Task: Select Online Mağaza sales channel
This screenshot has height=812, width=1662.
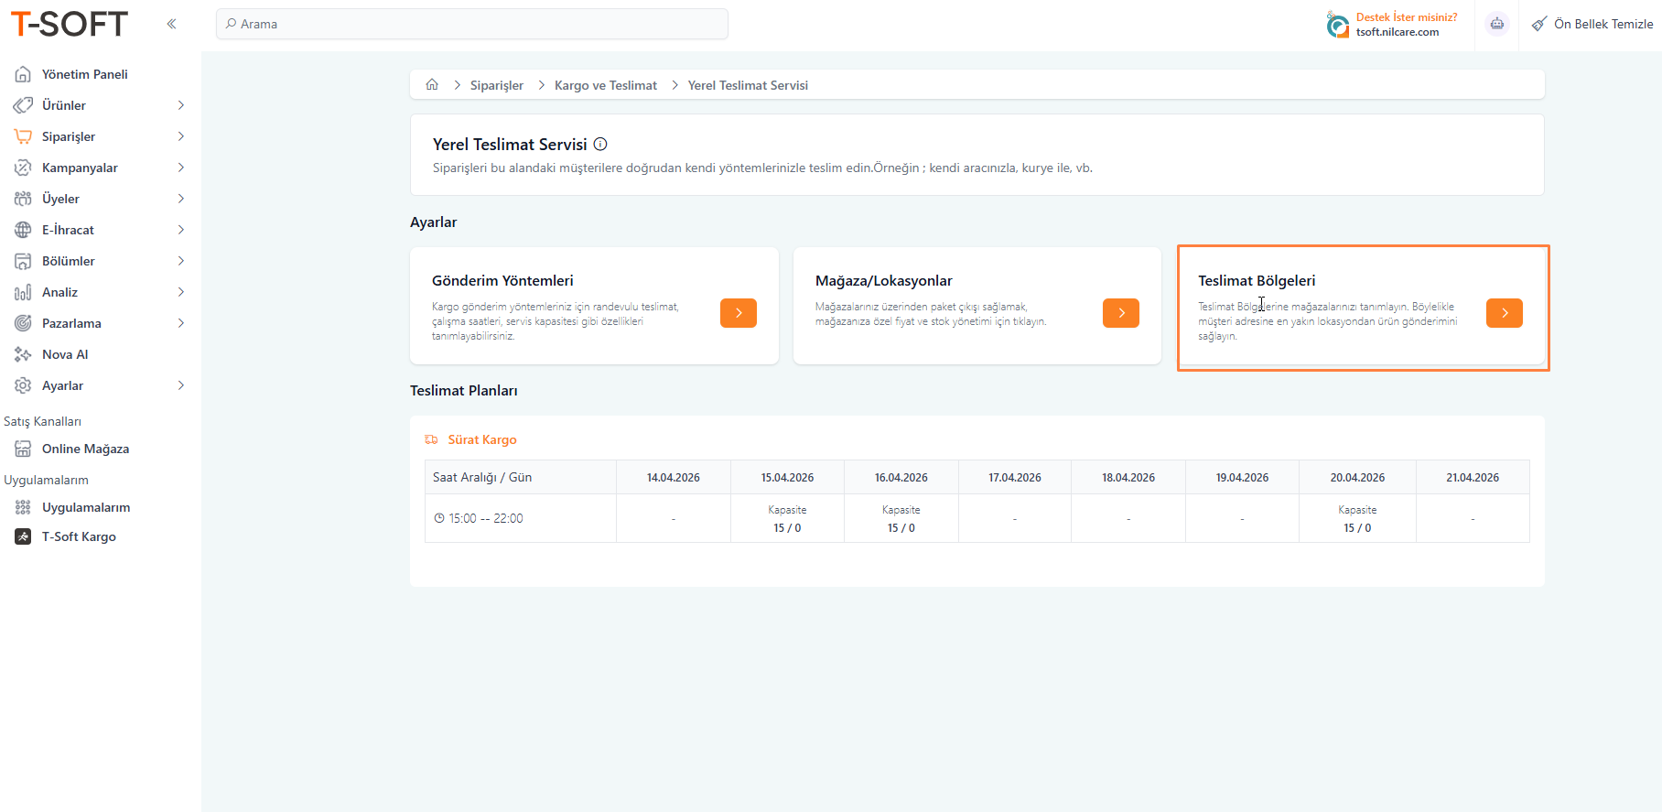Action: coord(85,449)
